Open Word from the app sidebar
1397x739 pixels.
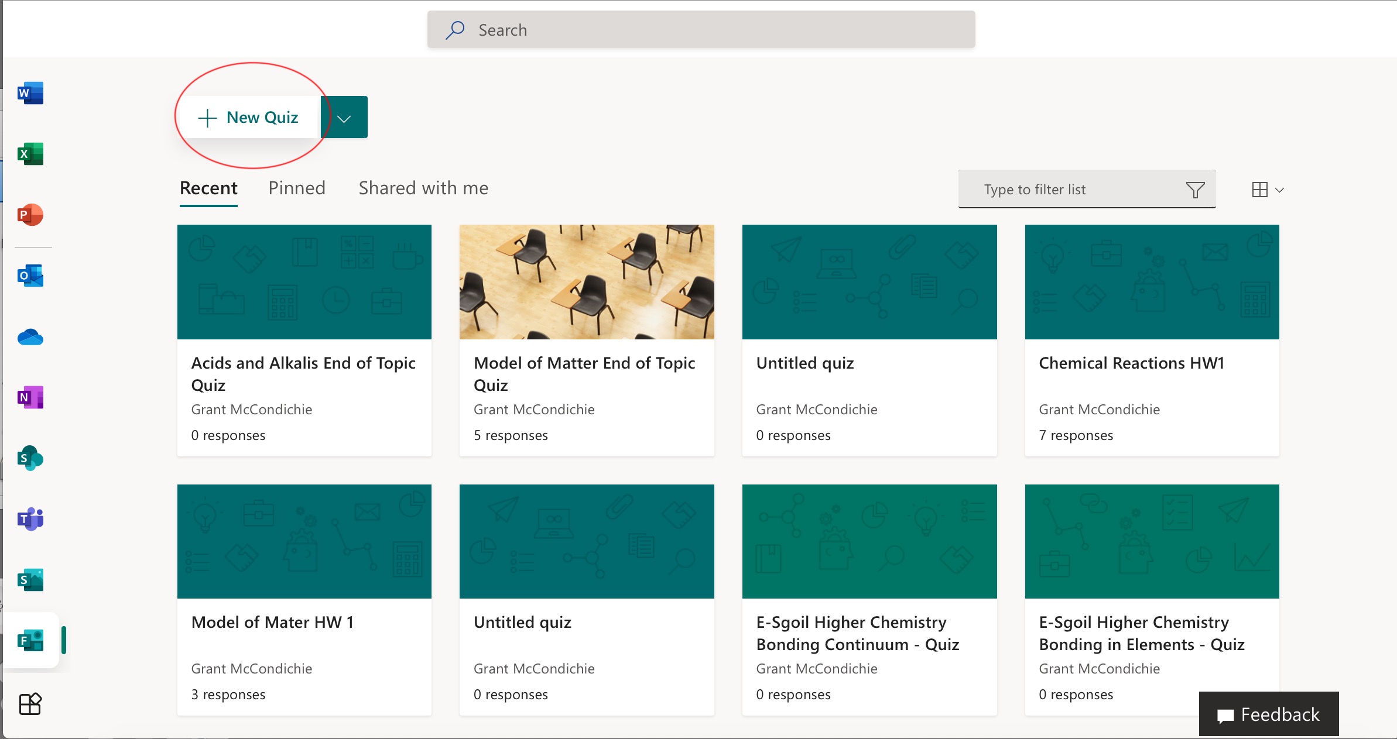pos(30,94)
